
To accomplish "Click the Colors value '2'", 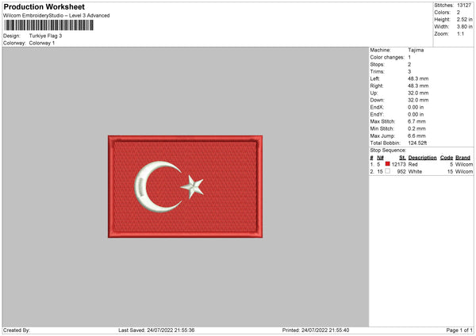I will coord(459,13).
